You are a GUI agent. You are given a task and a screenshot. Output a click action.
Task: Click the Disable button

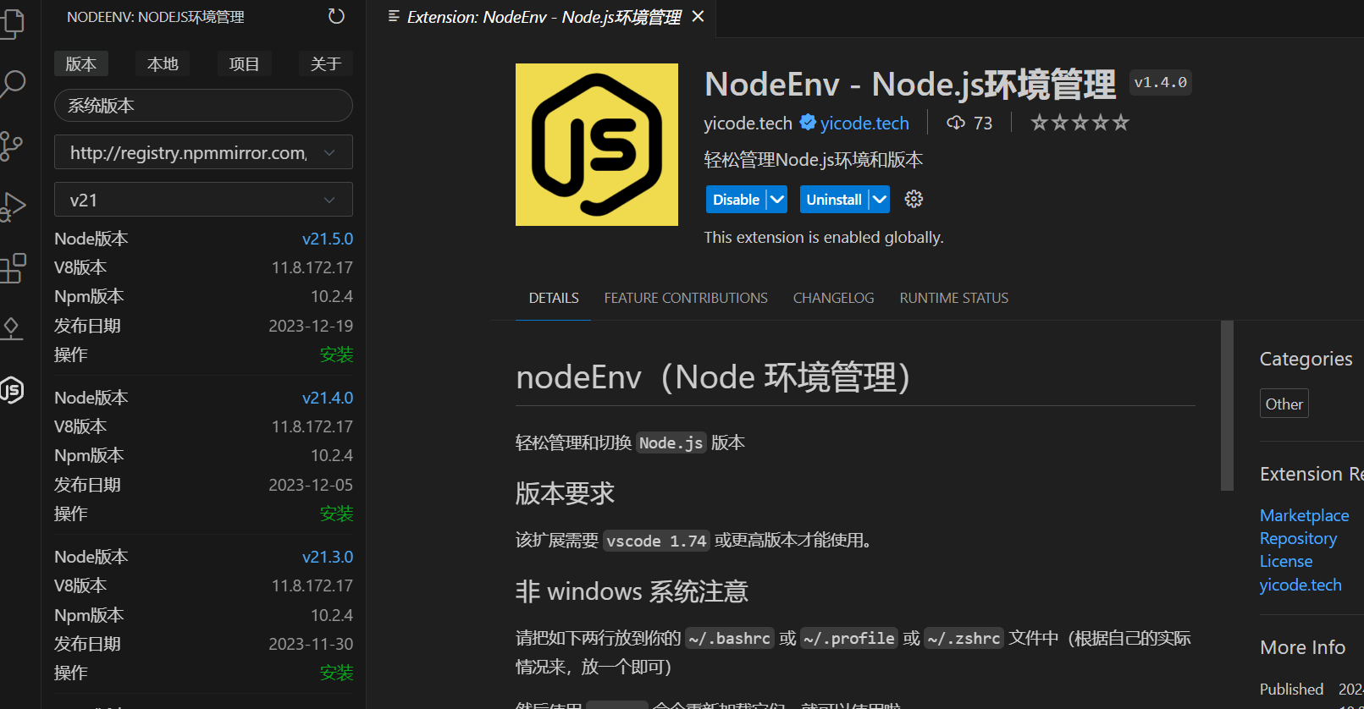coord(736,200)
